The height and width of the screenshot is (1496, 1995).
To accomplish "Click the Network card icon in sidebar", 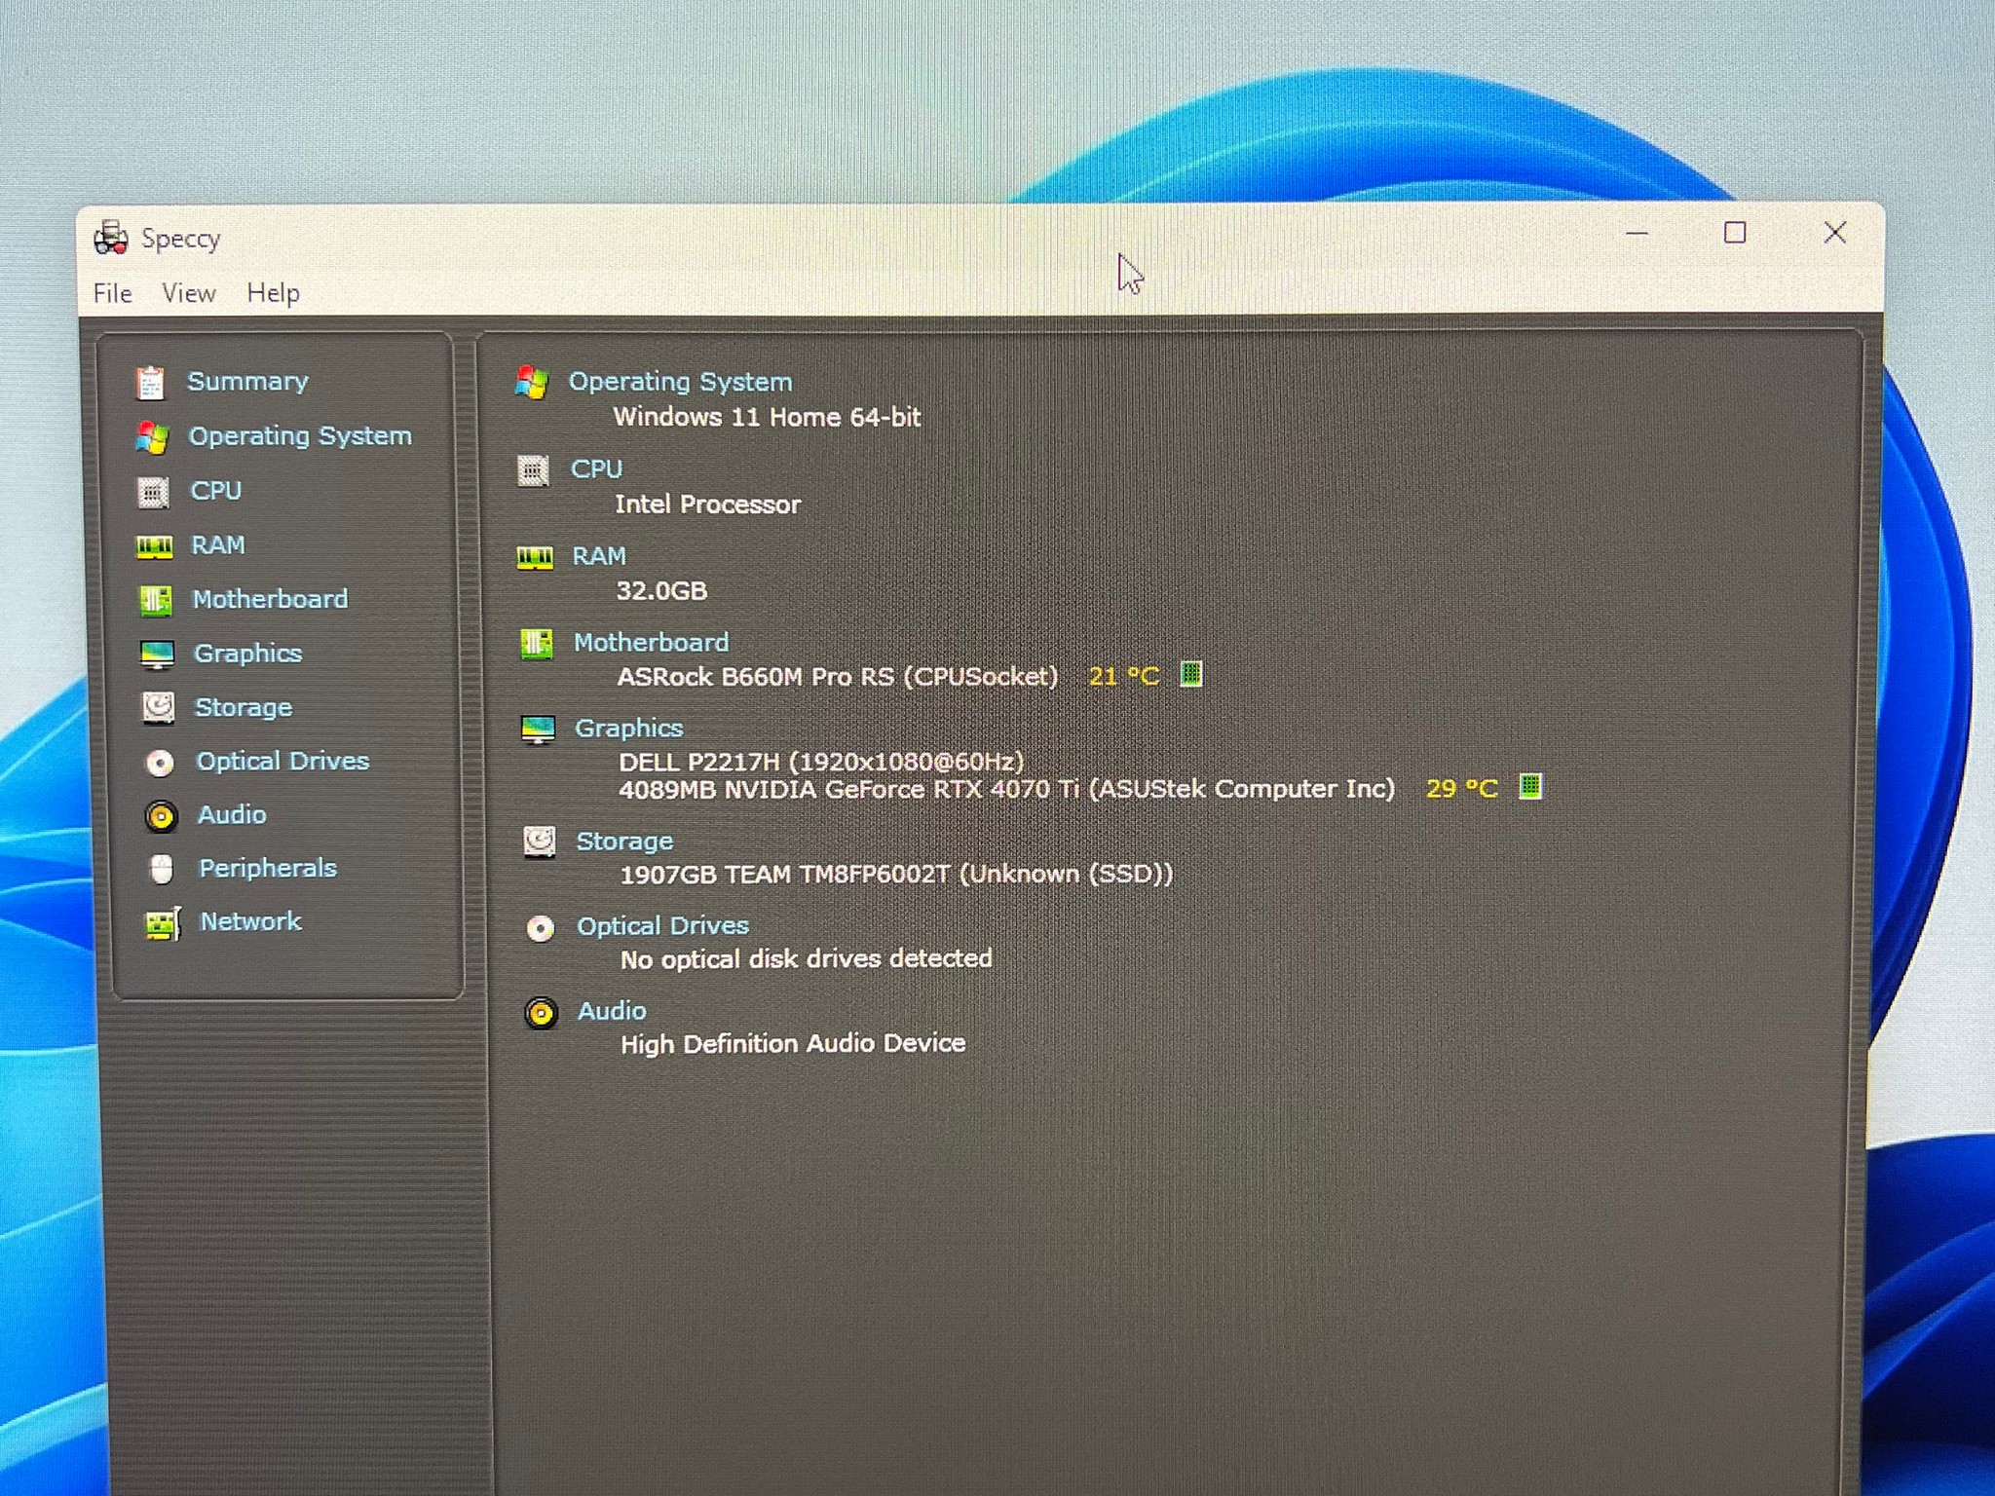I will pyautogui.click(x=163, y=923).
